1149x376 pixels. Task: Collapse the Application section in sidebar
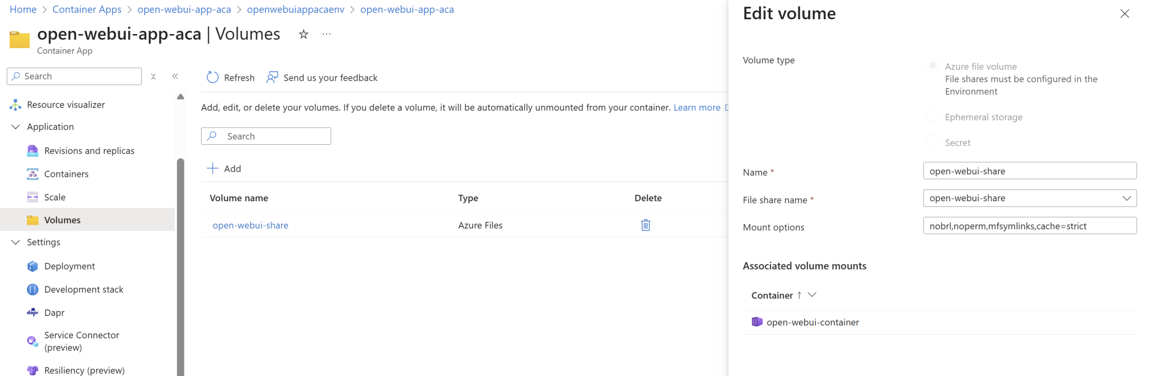coord(16,127)
